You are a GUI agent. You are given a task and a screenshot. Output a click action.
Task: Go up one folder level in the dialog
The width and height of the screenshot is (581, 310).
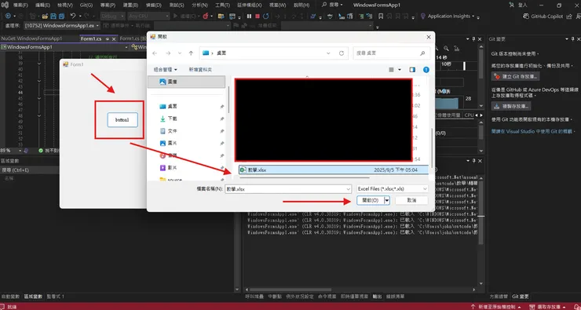191,53
